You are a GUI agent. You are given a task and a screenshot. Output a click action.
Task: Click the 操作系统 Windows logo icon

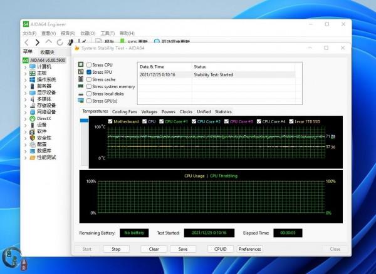point(32,79)
